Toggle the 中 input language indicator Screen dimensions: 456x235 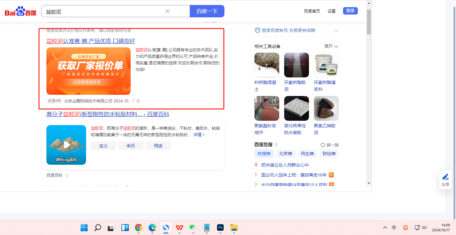pos(394,228)
